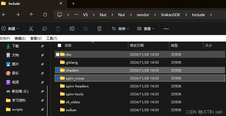The height and width of the screenshot is (116, 226).
Task: Expand the chevron after Include in path
Action: pyautogui.click(x=211, y=15)
